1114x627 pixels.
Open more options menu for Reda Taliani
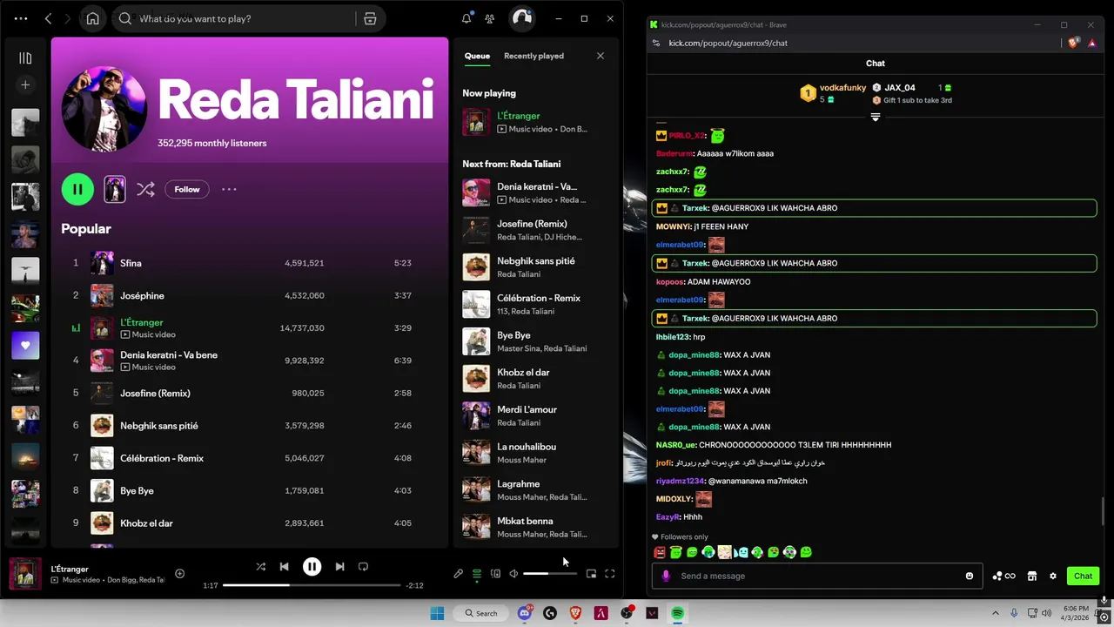(x=229, y=189)
